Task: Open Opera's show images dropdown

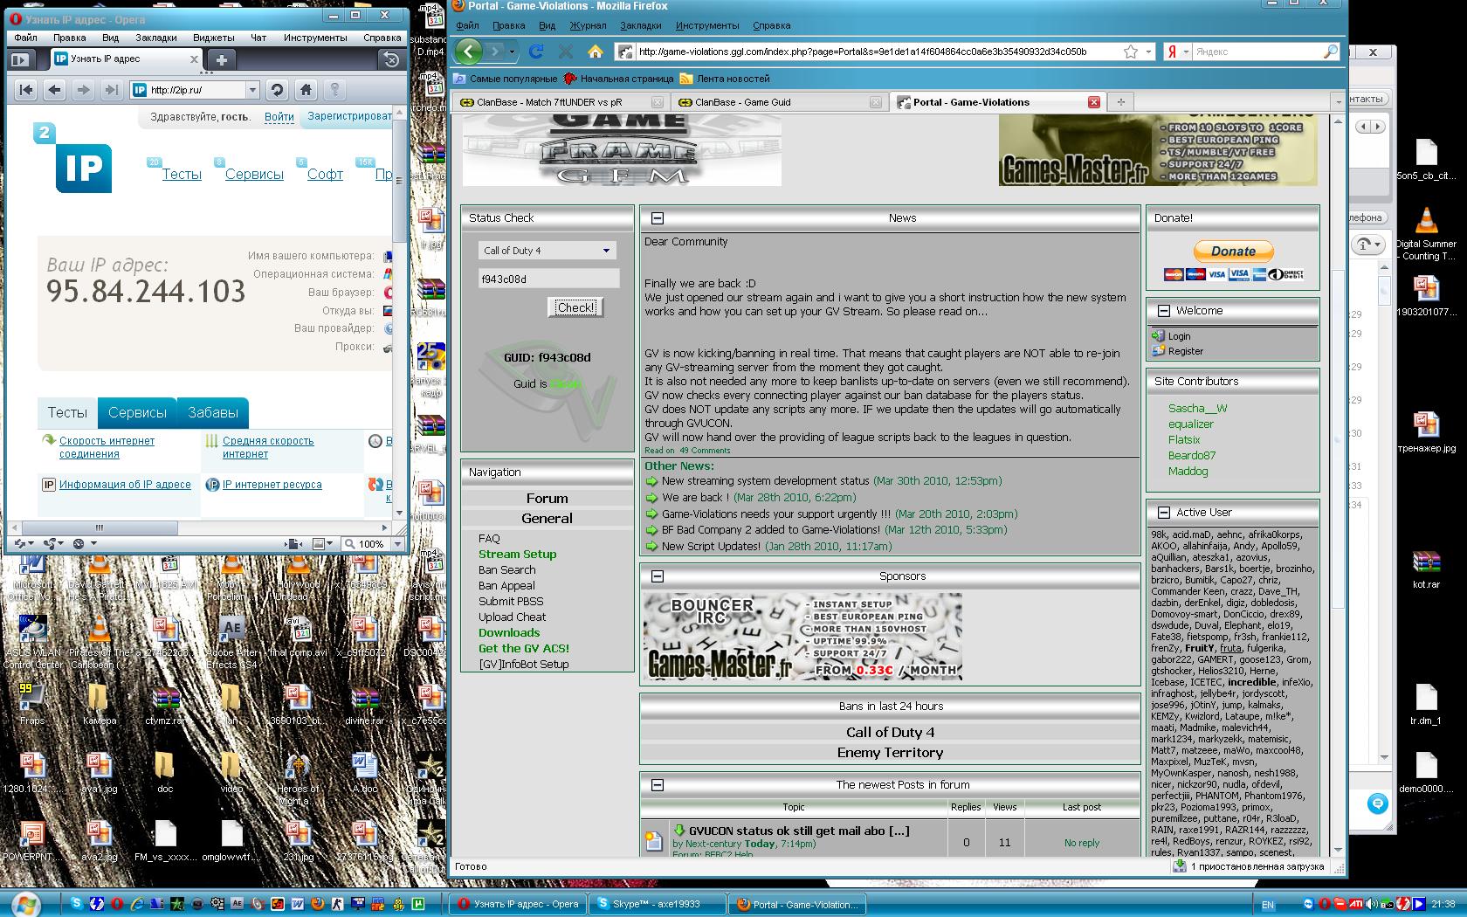Action: (322, 543)
